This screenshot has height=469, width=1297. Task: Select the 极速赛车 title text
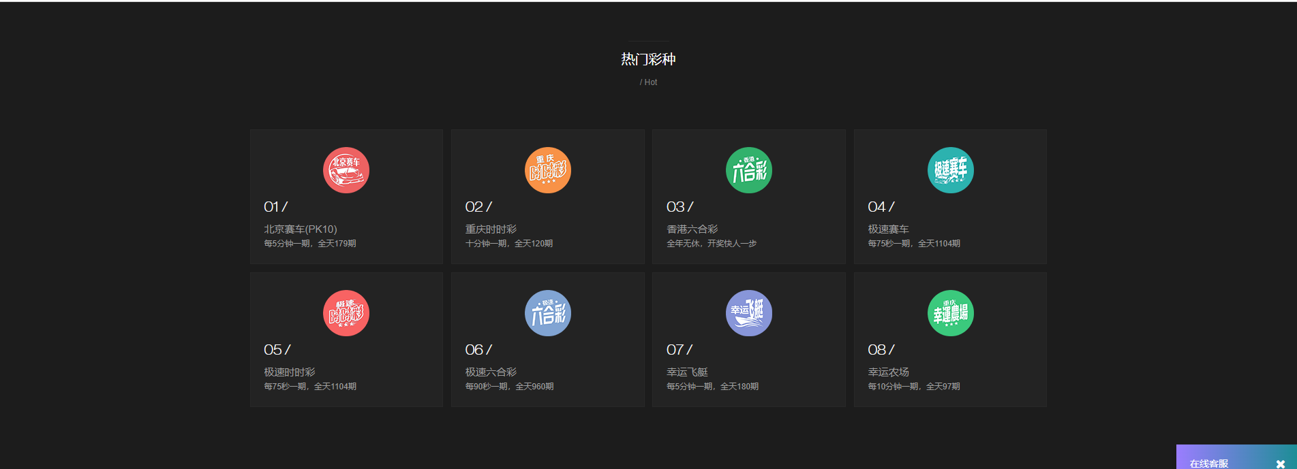pos(888,229)
